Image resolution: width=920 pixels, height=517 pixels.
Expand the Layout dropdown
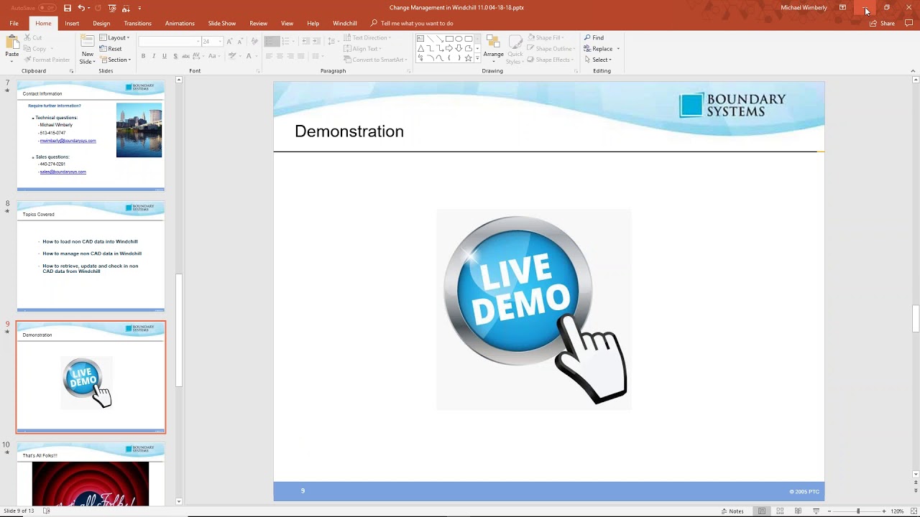point(114,37)
